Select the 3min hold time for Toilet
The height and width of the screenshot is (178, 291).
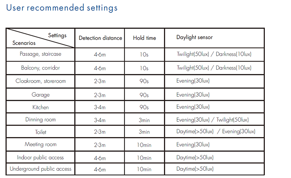click(x=144, y=132)
